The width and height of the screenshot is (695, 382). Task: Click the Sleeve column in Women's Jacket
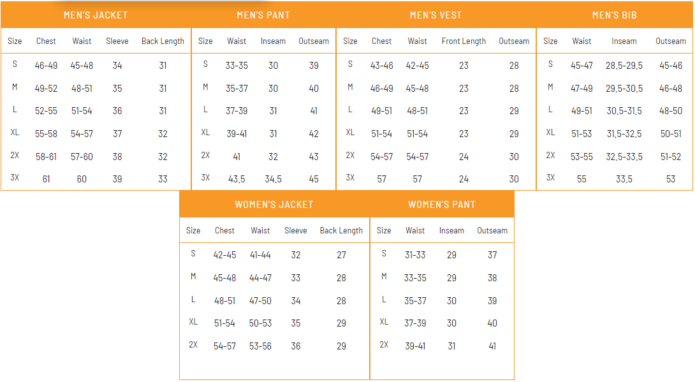point(296,230)
